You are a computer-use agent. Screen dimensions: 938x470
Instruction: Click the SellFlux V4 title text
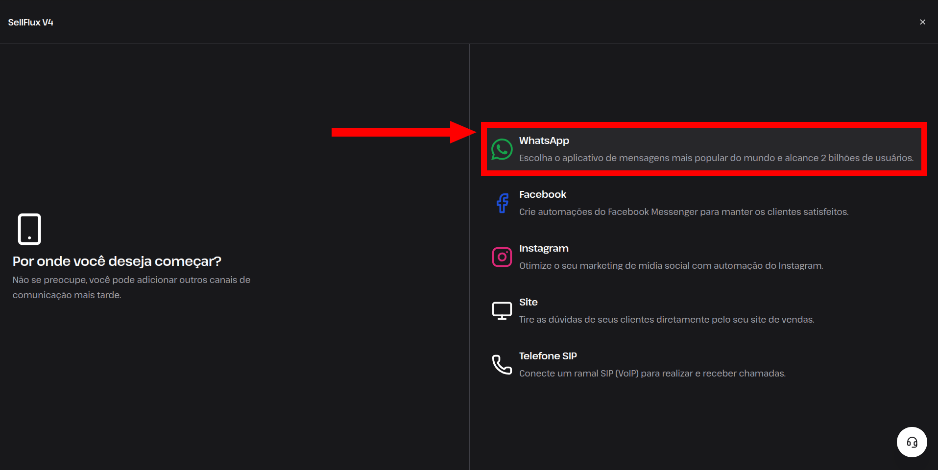pos(31,23)
